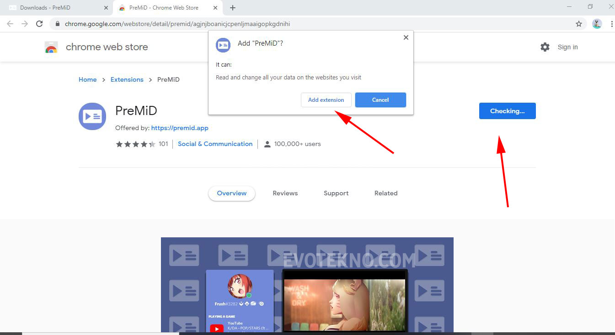The image size is (615, 335).
Task: Open the https://premid.app publisher link
Action: point(180,128)
